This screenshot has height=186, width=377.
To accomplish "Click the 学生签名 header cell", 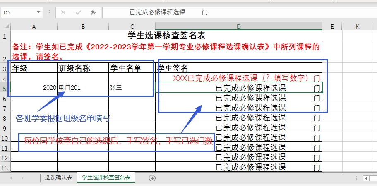I will (x=239, y=68).
